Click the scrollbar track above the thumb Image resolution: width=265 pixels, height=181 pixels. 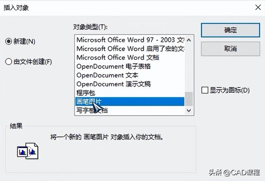pyautogui.click(x=189, y=66)
